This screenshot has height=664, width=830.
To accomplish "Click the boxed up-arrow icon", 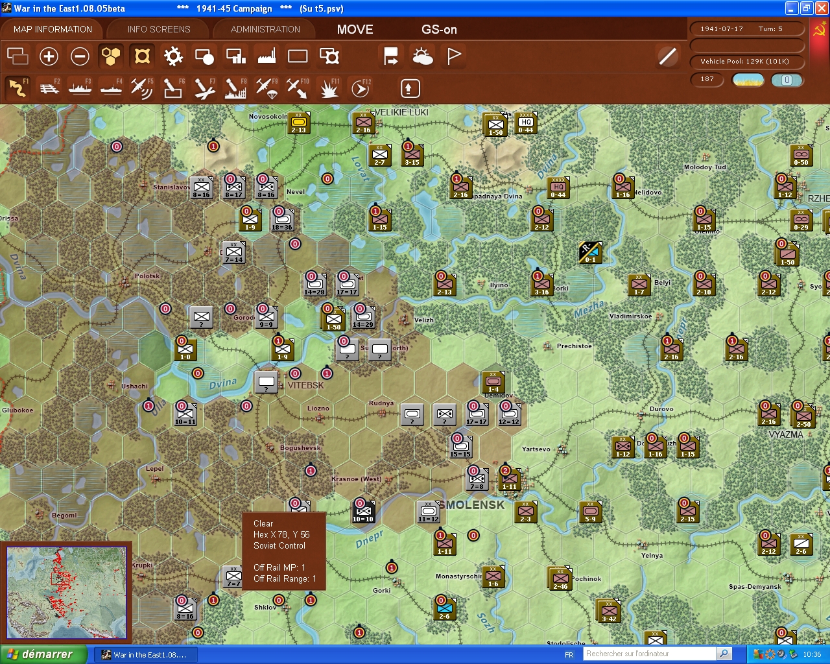I will click(410, 88).
